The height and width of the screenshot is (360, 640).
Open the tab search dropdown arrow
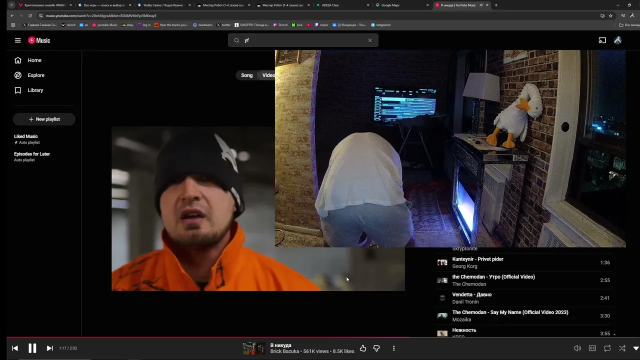11,5
